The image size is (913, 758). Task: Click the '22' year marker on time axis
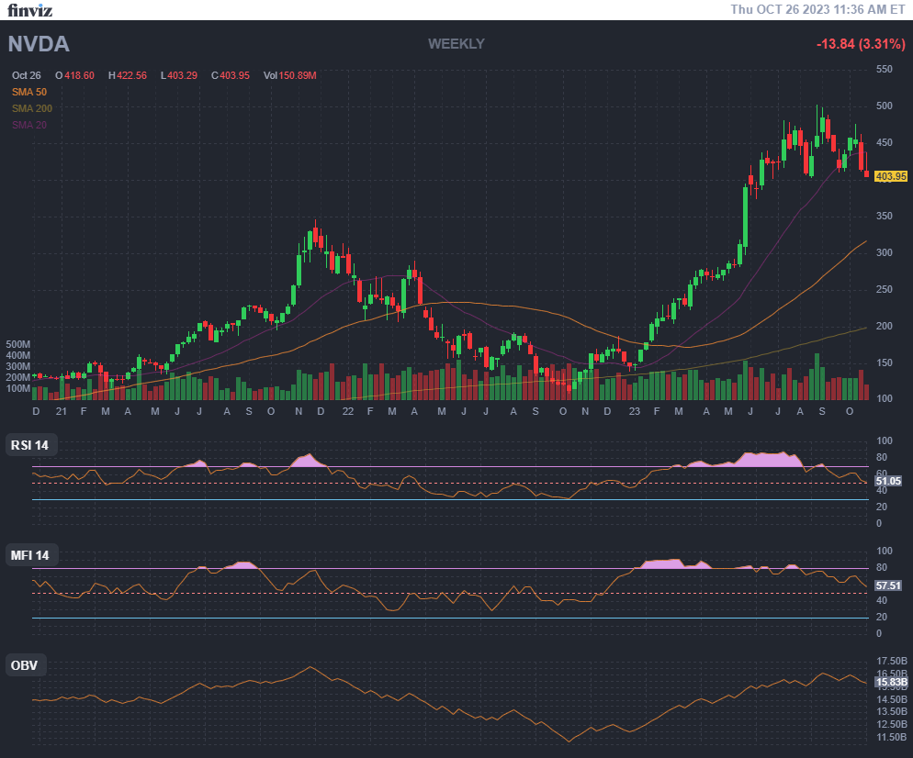coord(347,412)
